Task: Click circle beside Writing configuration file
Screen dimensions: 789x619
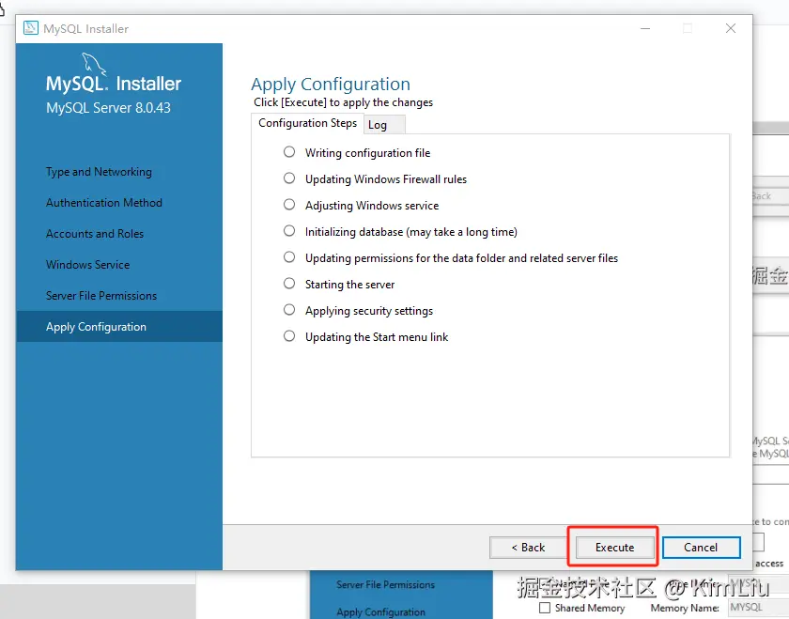Action: coord(289,152)
